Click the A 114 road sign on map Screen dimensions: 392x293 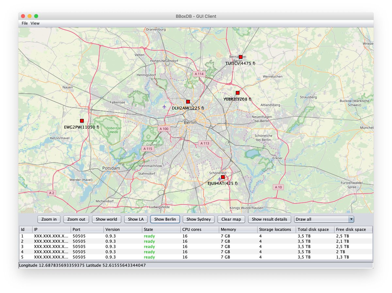click(199, 74)
